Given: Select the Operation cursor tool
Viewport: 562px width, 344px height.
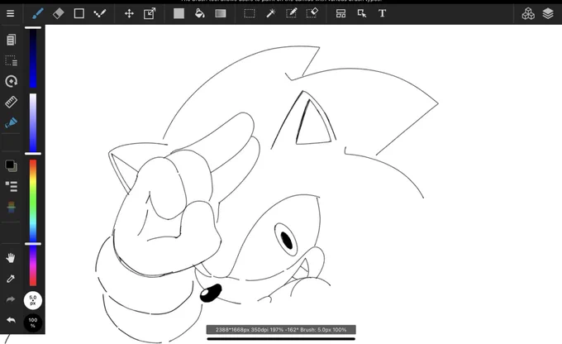Looking at the screenshot, I should (x=362, y=13).
